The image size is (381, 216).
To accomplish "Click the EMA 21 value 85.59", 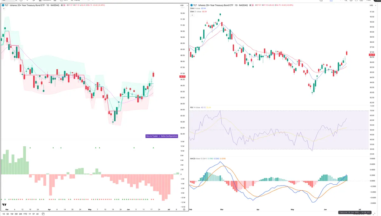I will coord(204,12).
